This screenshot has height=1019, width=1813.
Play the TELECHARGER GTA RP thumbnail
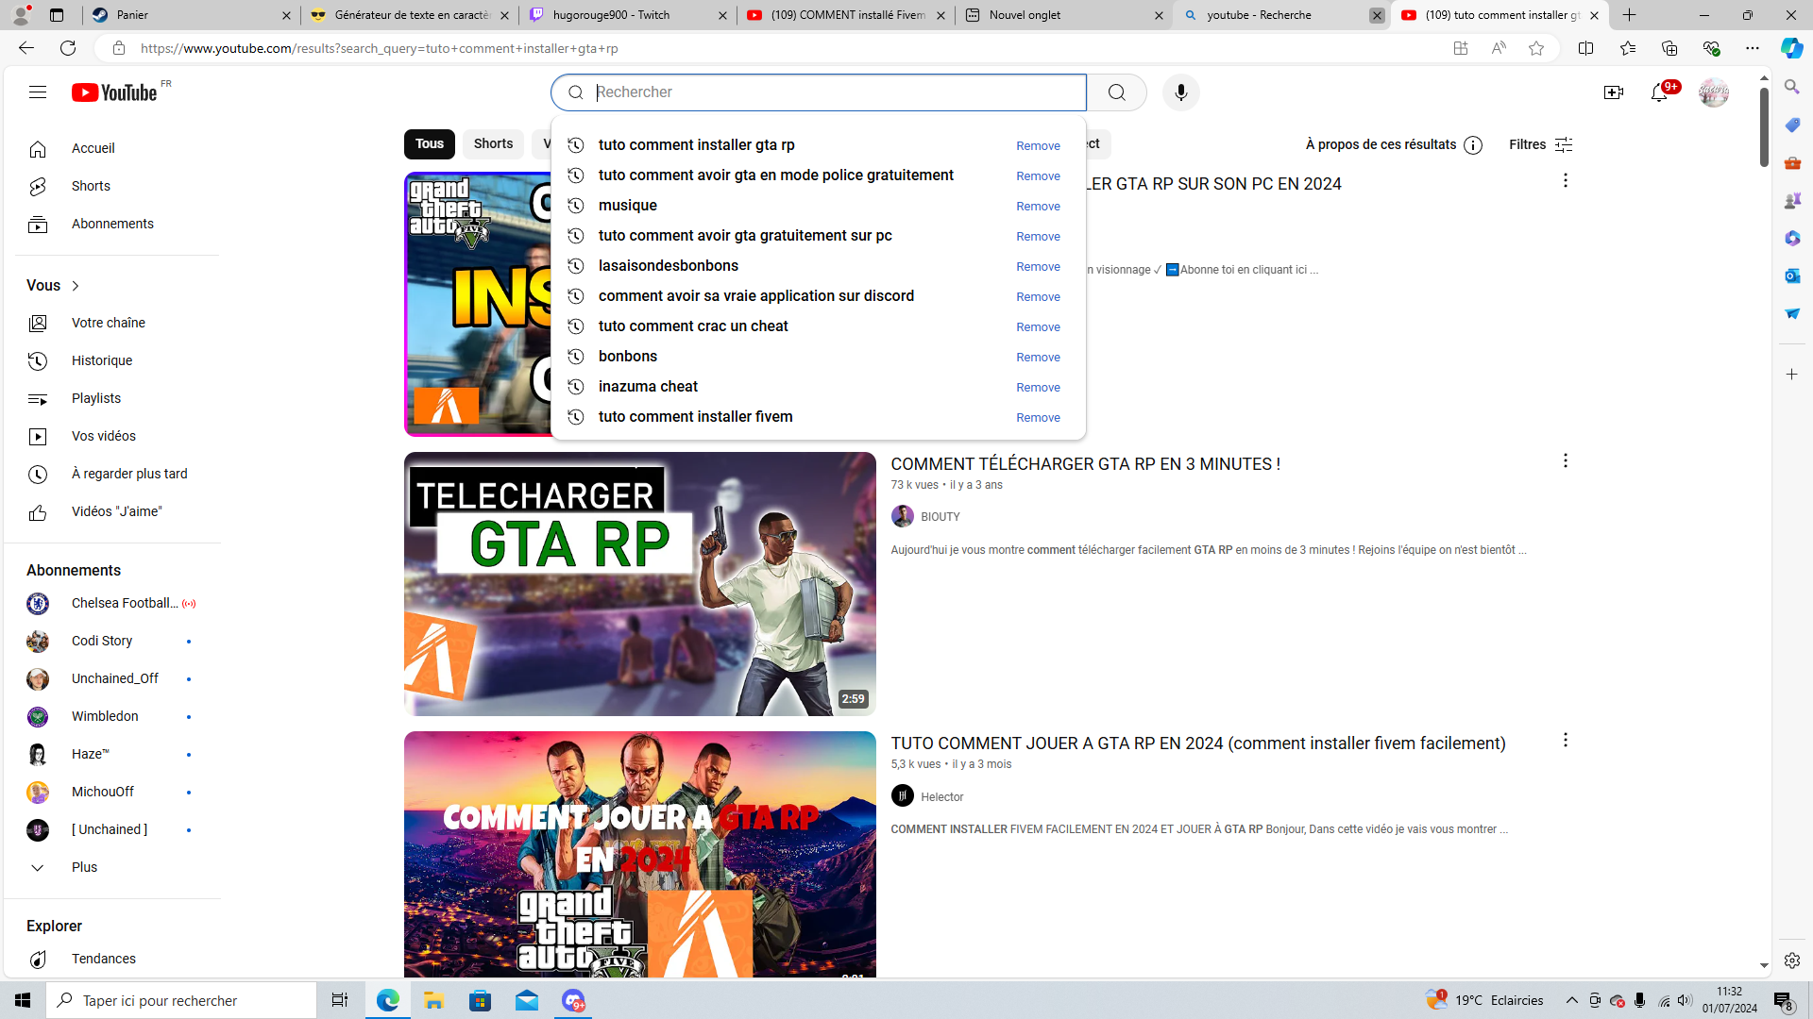[640, 584]
